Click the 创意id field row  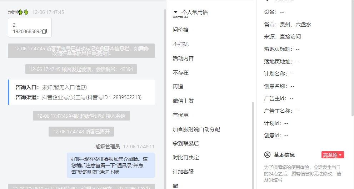tap(276, 136)
